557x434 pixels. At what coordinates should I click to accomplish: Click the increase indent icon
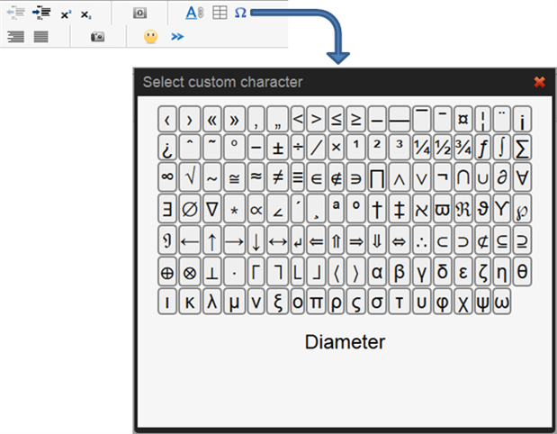pos(40,14)
